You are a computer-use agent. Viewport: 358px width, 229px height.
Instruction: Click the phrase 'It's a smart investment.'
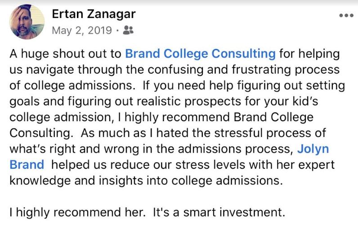pyautogui.click(x=219, y=212)
